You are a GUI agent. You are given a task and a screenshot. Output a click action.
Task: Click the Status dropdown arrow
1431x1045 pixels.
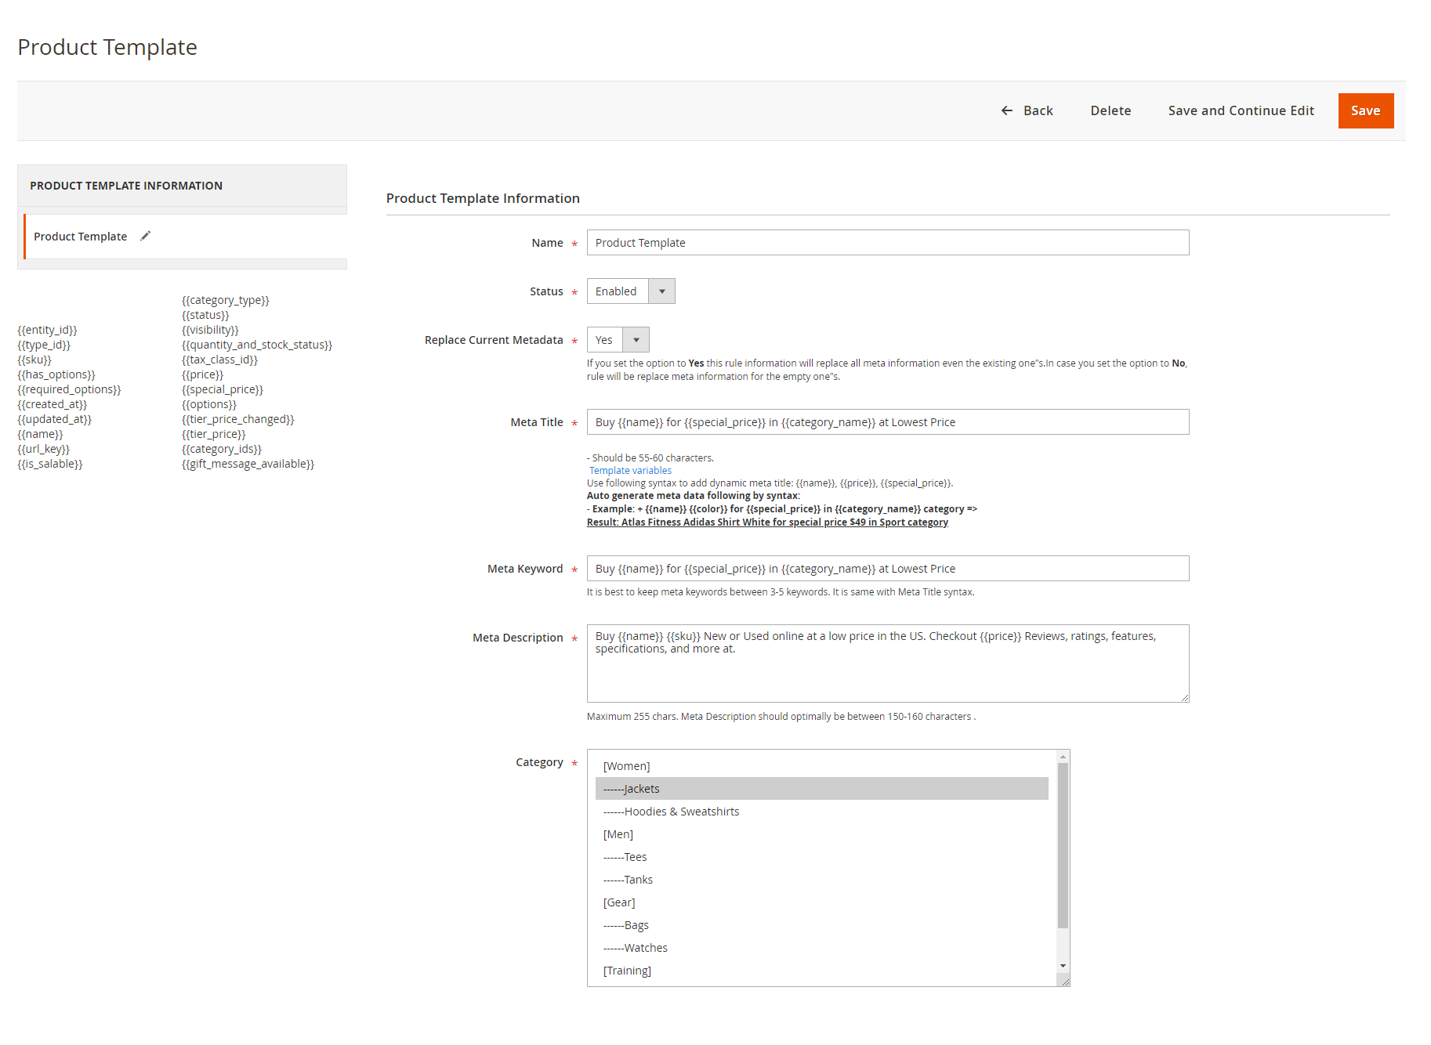pyautogui.click(x=661, y=291)
